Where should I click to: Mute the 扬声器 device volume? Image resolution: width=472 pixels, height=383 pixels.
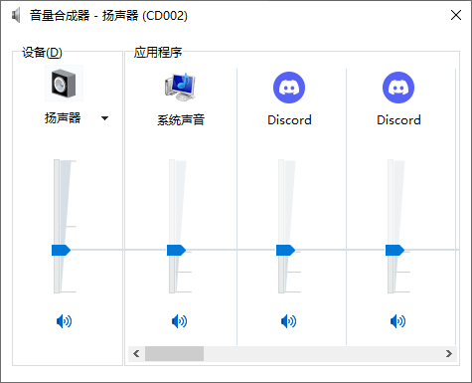[64, 321]
